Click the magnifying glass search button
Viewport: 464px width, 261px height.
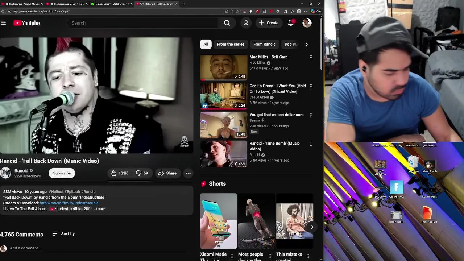pos(227,23)
